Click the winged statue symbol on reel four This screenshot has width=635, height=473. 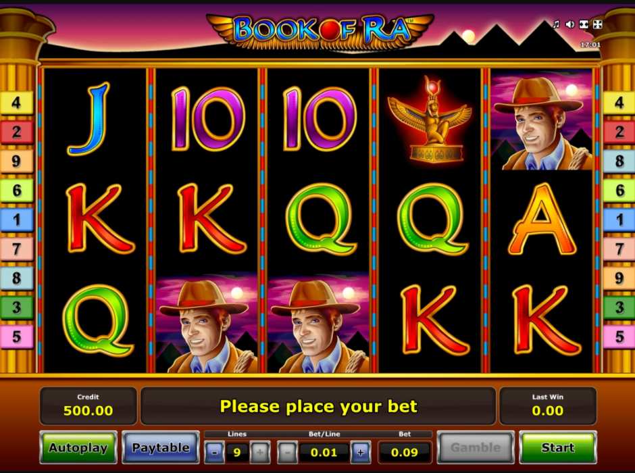(x=430, y=119)
